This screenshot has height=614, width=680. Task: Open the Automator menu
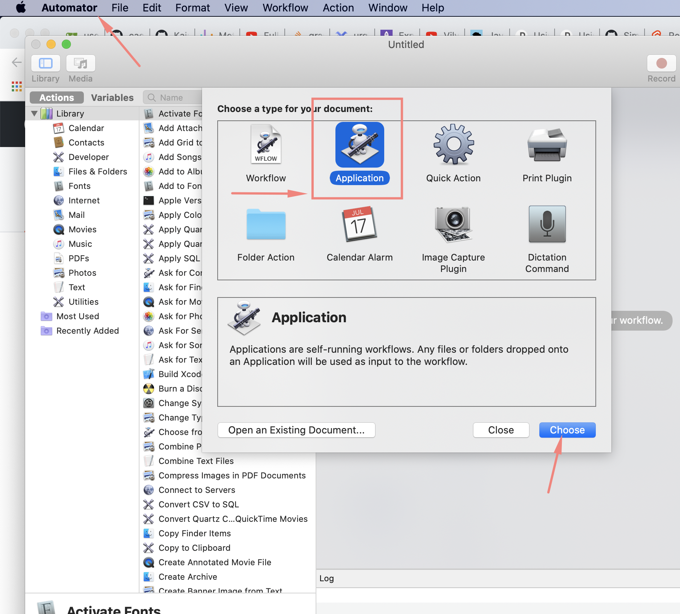[x=69, y=8]
